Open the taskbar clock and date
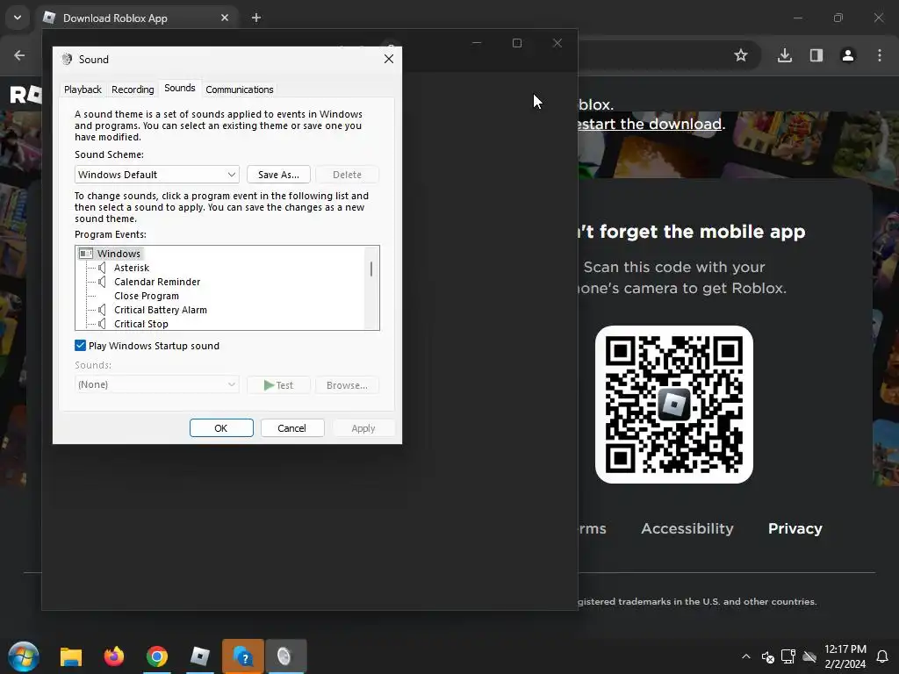 tap(845, 656)
